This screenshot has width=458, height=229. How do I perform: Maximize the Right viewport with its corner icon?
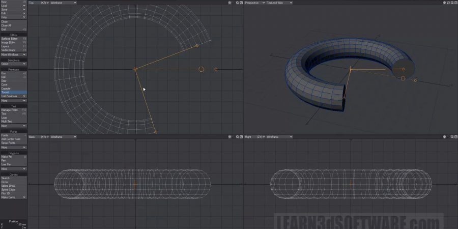pyautogui.click(x=455, y=137)
